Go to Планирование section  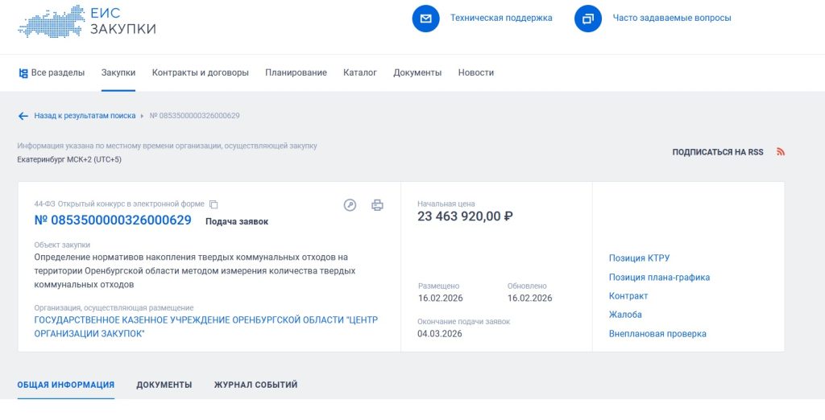pyautogui.click(x=296, y=72)
